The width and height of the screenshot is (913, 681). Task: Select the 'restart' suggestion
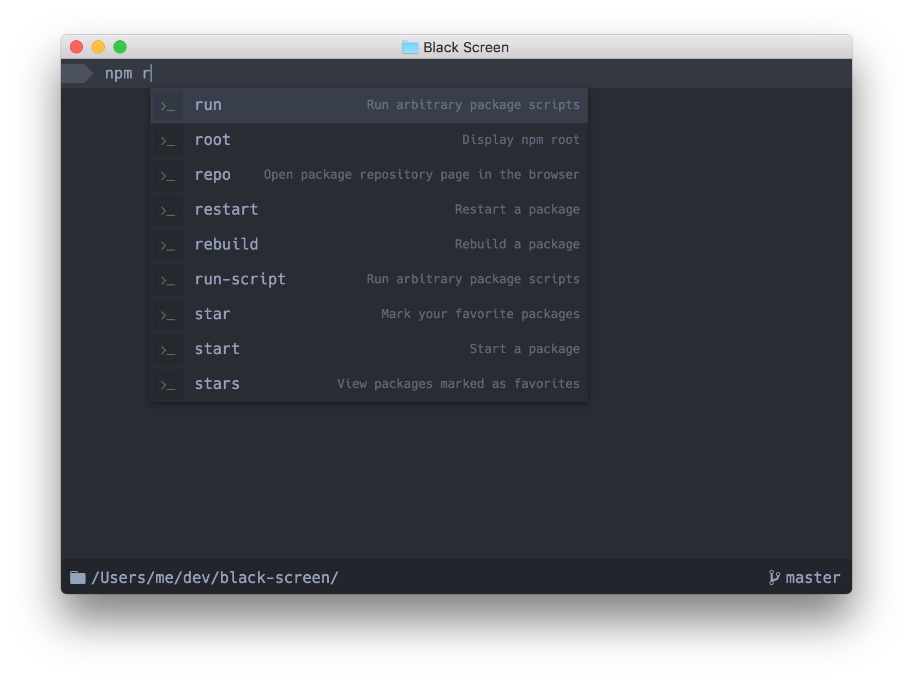tap(369, 210)
